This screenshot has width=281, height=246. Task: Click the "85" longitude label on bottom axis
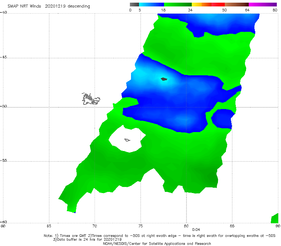pos(232,226)
